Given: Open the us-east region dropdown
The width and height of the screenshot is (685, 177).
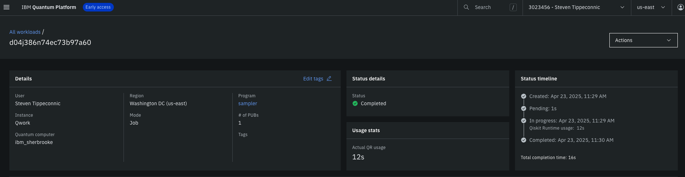Looking at the screenshot, I should tap(651, 7).
